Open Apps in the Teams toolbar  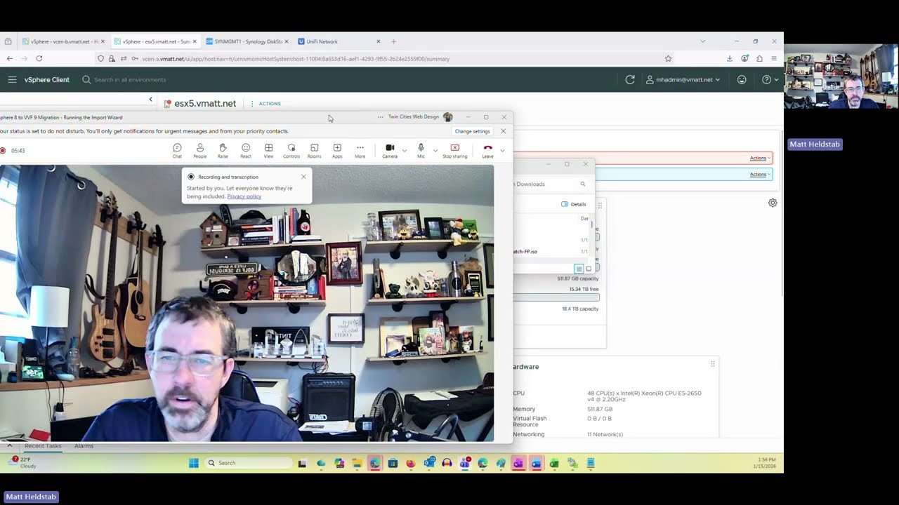[x=337, y=151]
